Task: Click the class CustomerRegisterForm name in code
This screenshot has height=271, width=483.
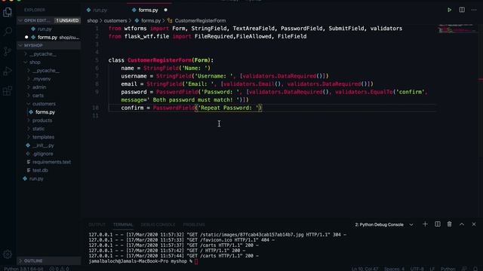Action: click(159, 60)
